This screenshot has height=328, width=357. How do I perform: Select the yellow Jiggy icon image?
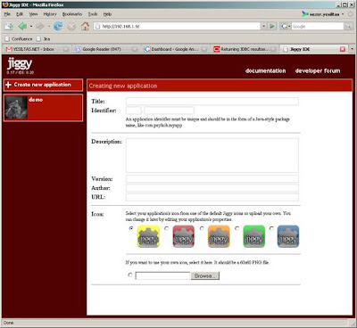tap(148, 236)
